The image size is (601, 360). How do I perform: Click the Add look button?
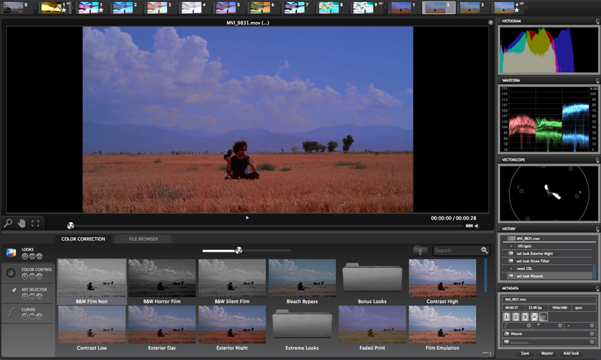571,353
